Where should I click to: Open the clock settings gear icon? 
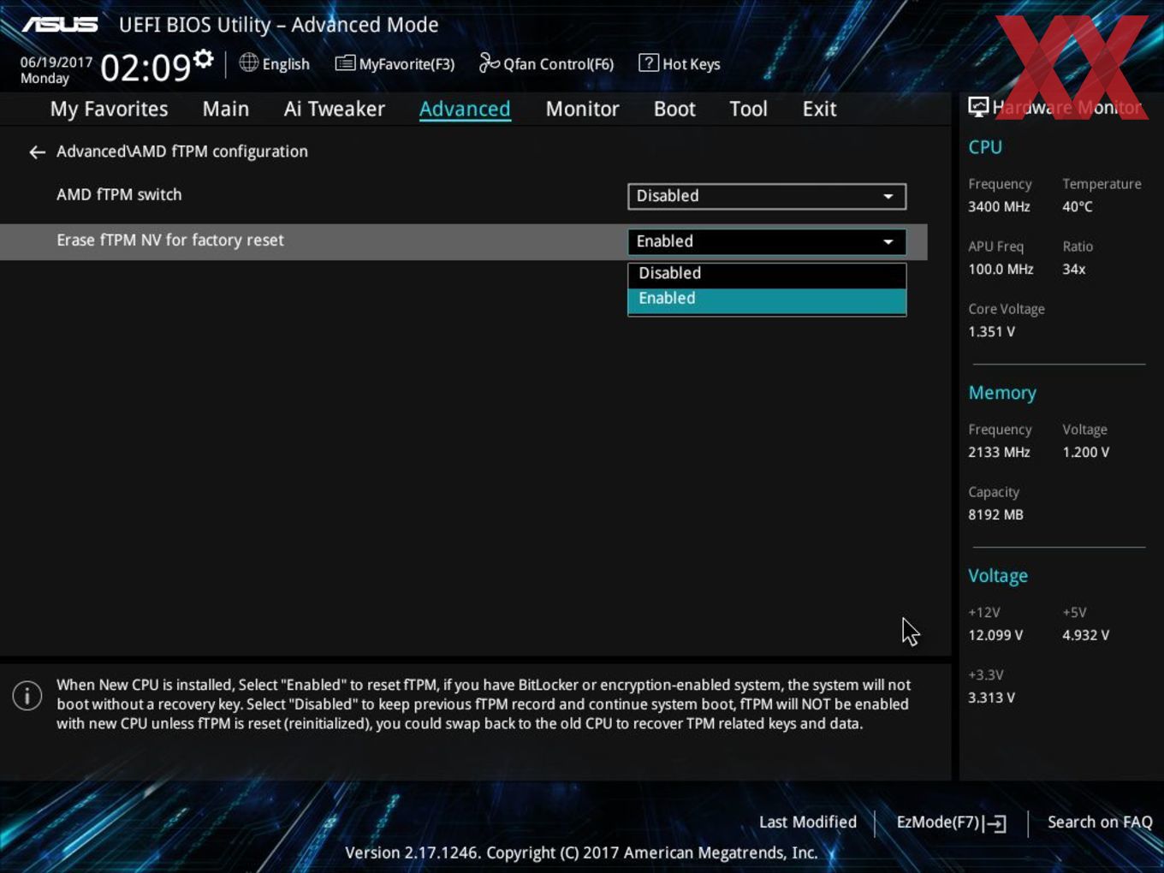pyautogui.click(x=204, y=59)
